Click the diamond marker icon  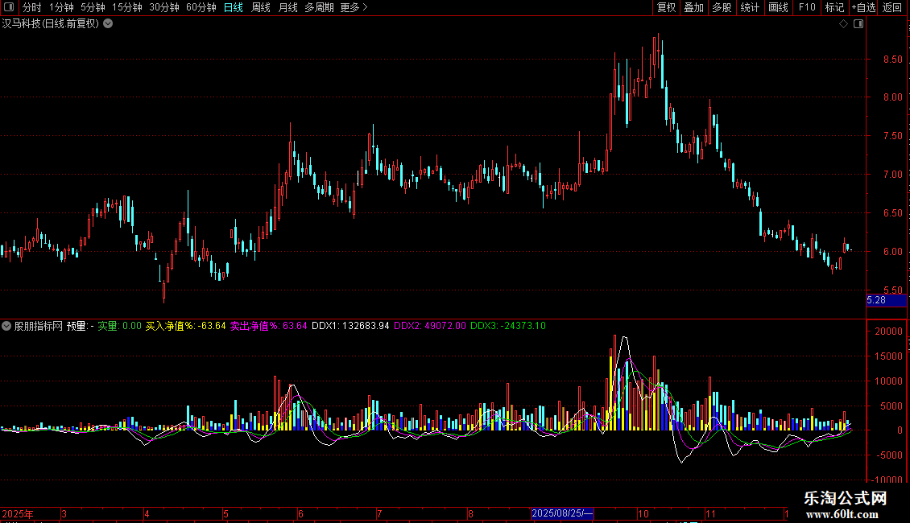[844, 24]
